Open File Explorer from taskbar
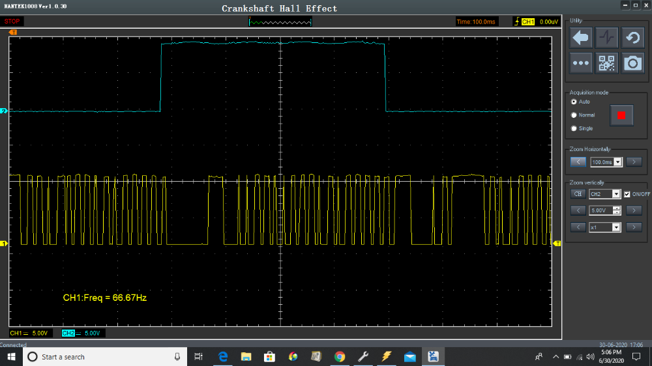The width and height of the screenshot is (652, 366). tap(246, 357)
